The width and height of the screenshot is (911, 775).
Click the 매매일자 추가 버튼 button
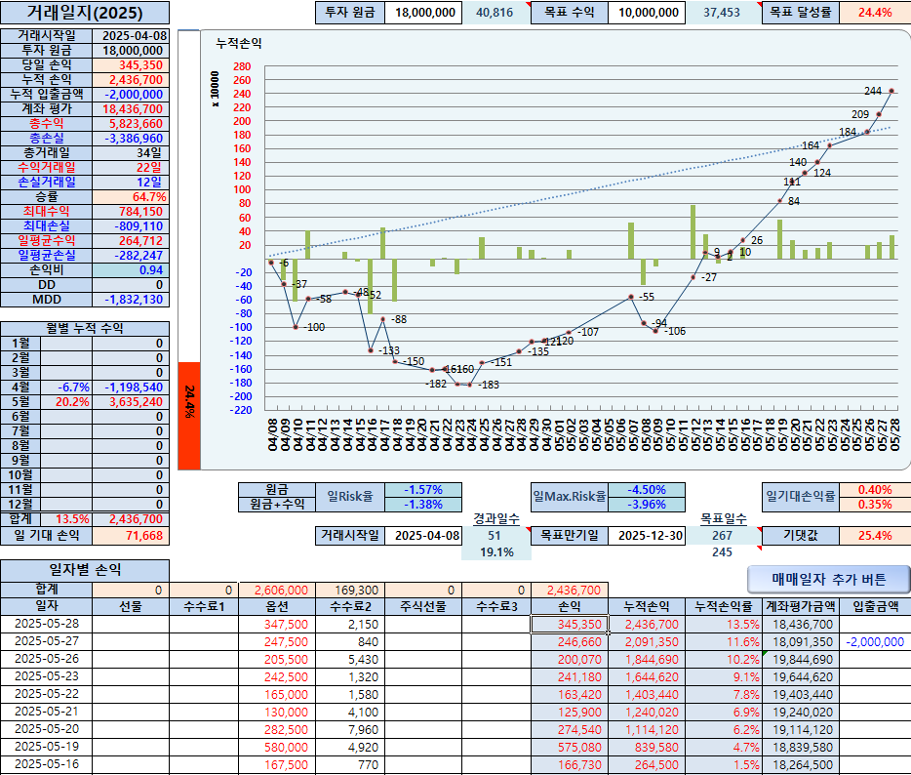coord(828,579)
